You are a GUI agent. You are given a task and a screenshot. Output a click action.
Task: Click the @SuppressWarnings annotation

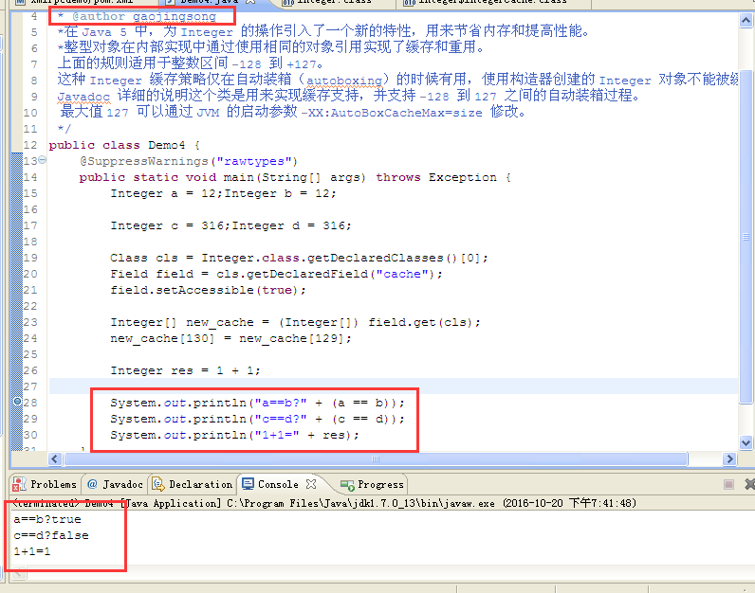(x=144, y=161)
